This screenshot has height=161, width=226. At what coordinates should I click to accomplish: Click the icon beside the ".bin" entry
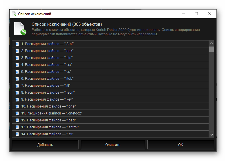point(17,58)
